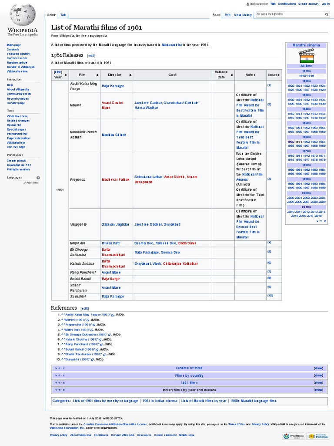Go to Main page in sidebar
This screenshot has height=446, width=334.
(13, 45)
